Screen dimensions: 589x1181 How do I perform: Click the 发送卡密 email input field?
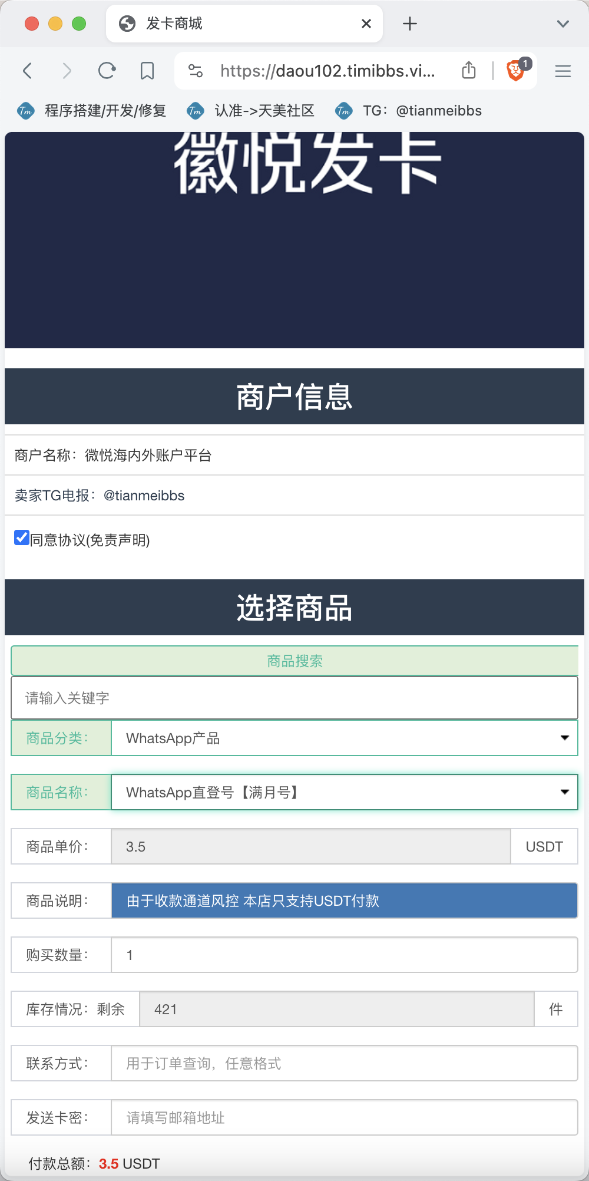(x=345, y=1117)
